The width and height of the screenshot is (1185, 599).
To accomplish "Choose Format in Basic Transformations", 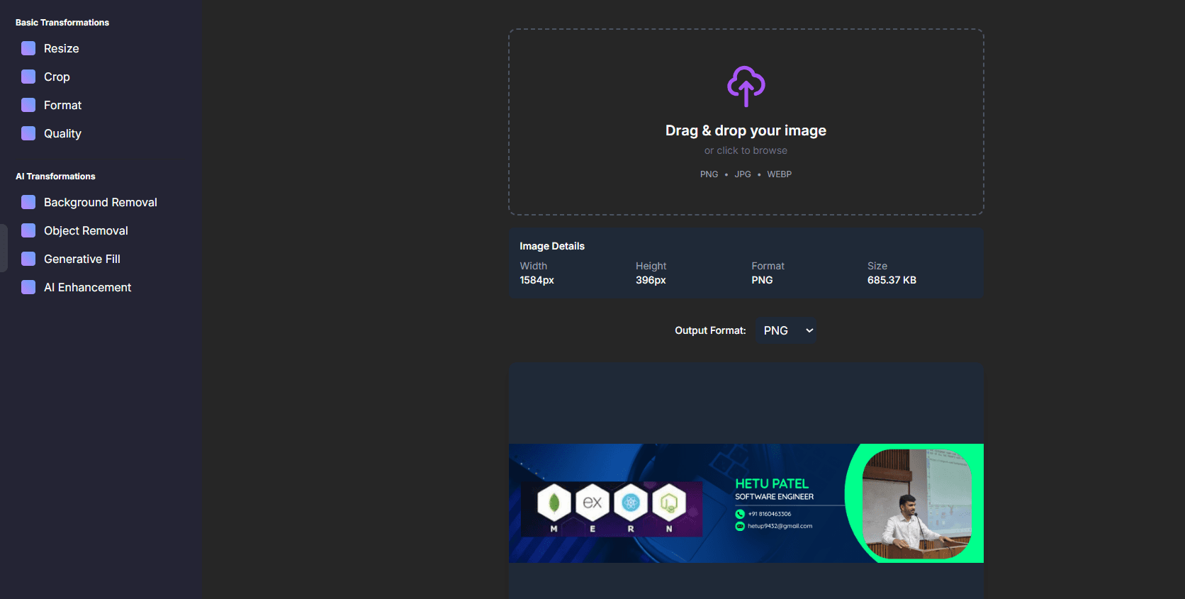I will coord(62,105).
